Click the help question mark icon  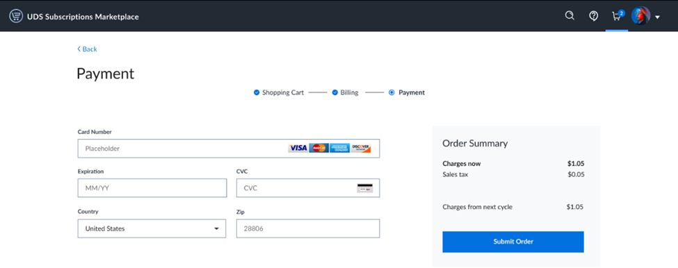click(x=594, y=16)
